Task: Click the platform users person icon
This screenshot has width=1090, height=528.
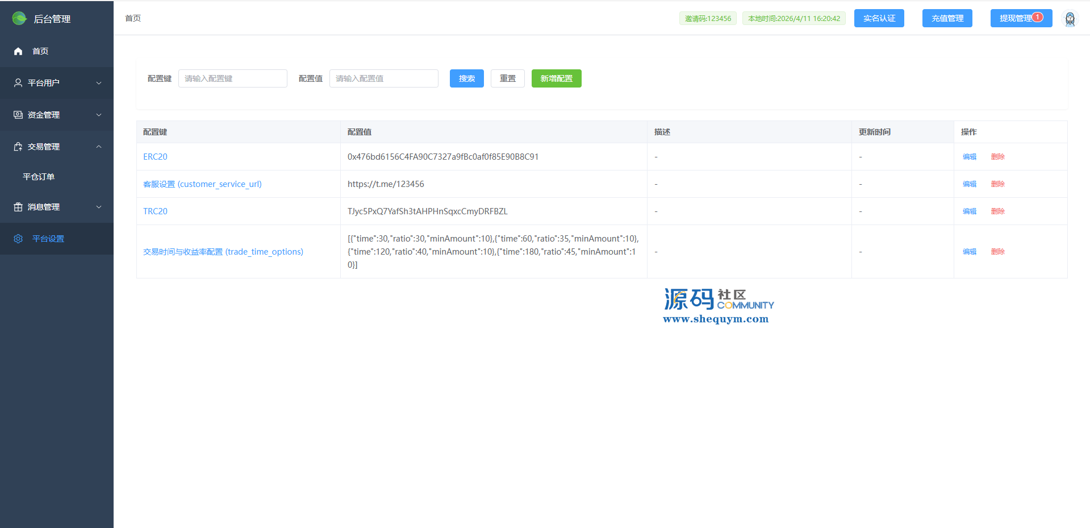Action: 18,83
